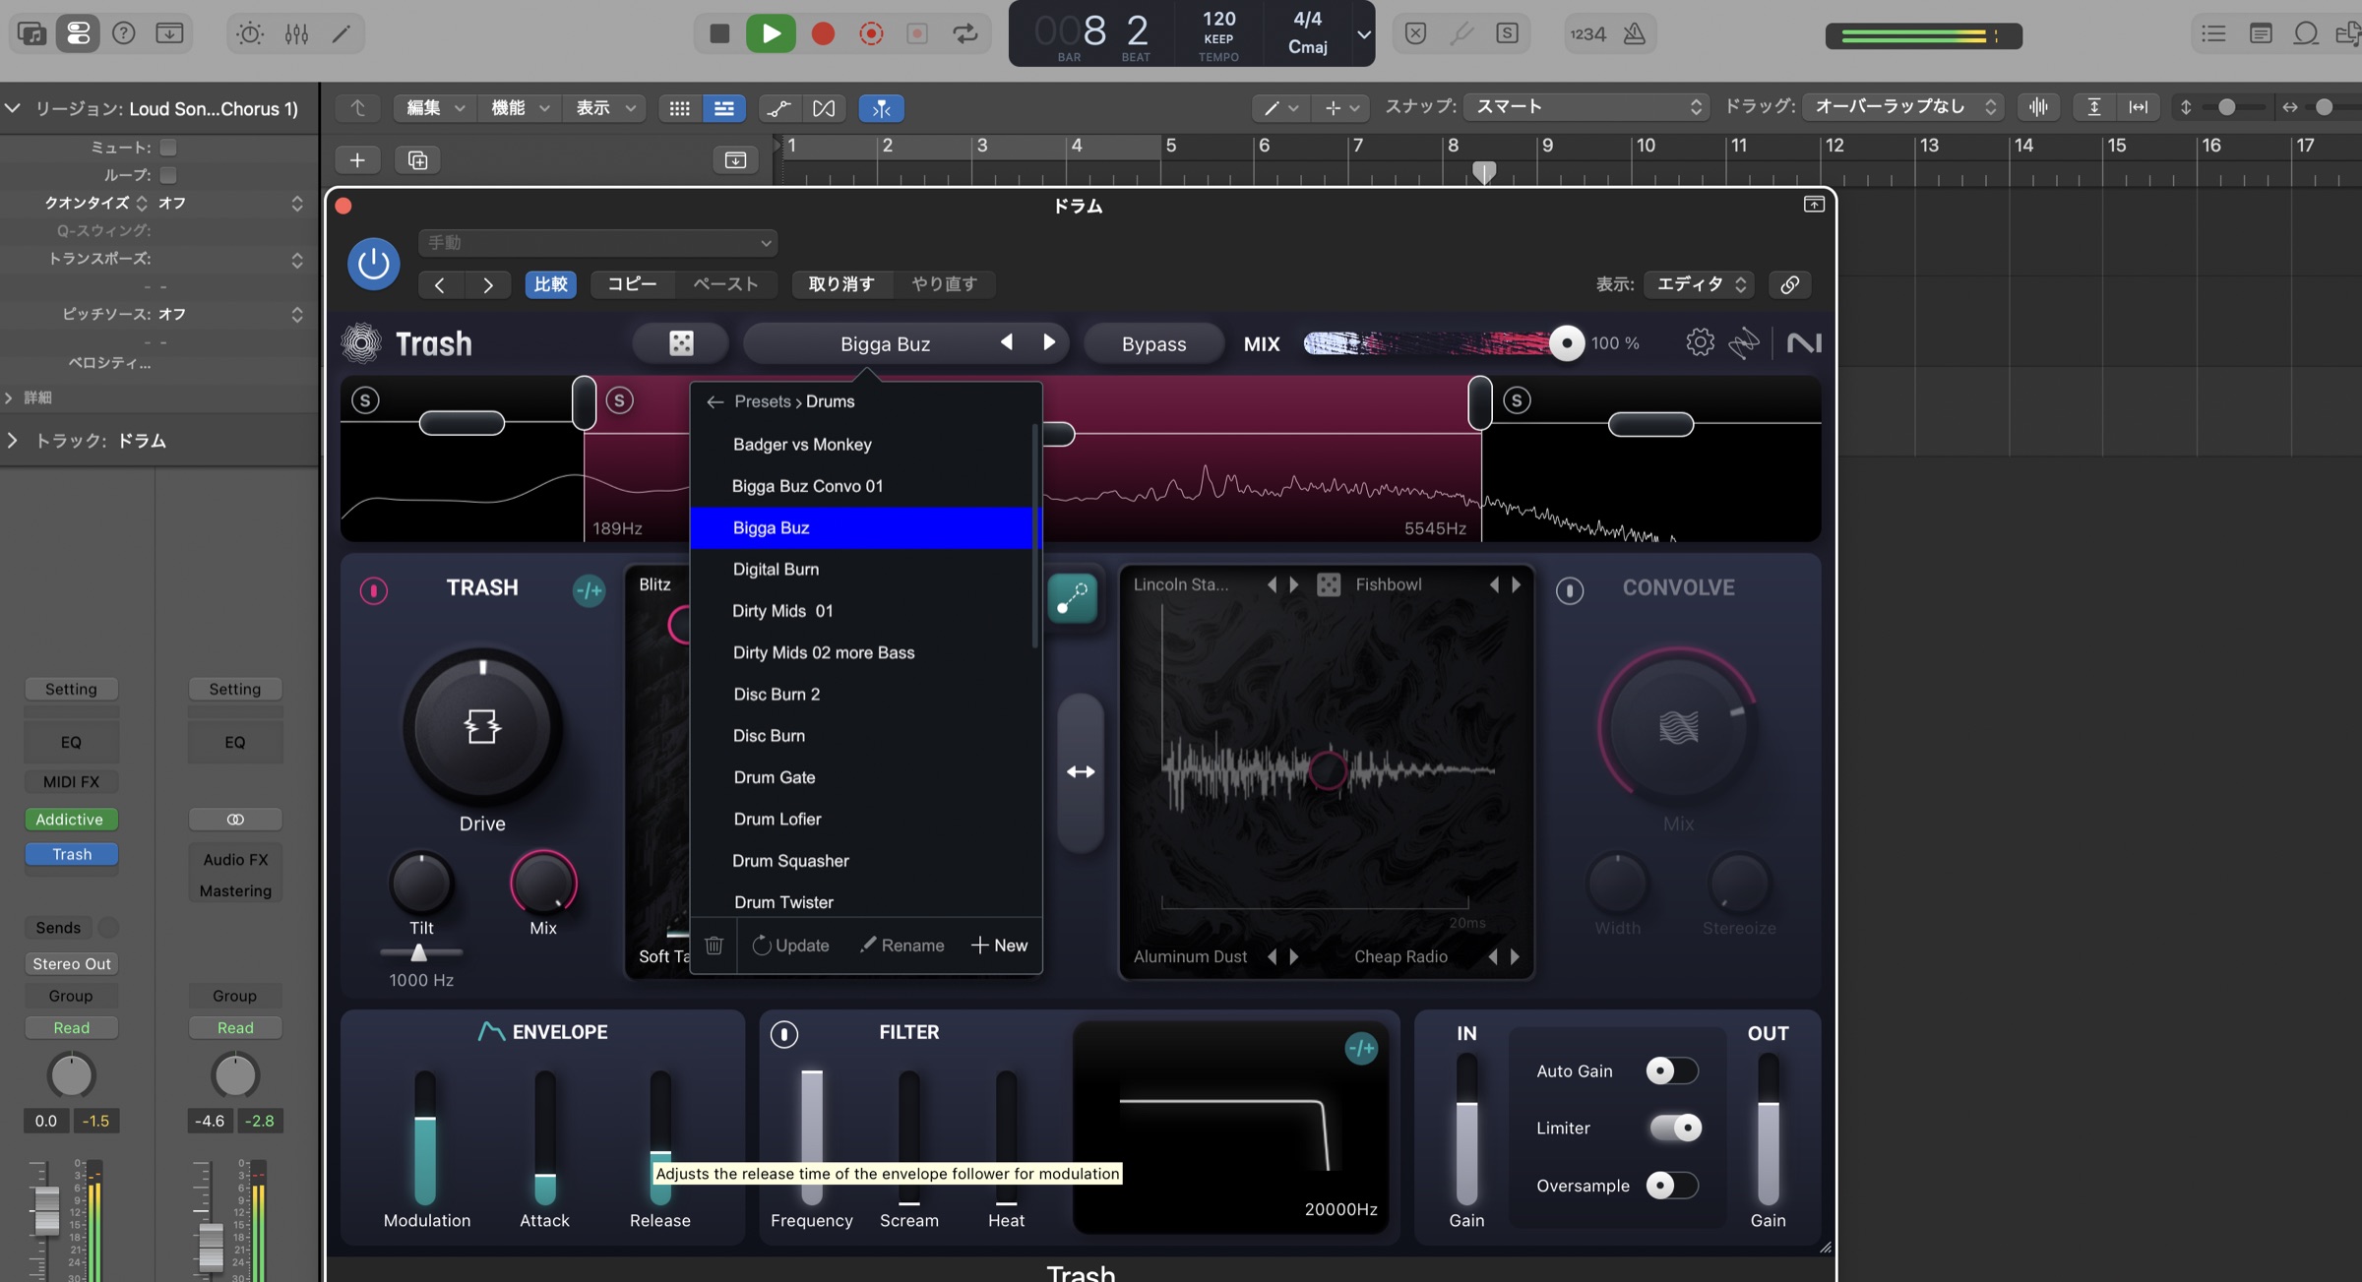Select the Badger vs Monkey preset
This screenshot has height=1282, width=2362.
862,445
